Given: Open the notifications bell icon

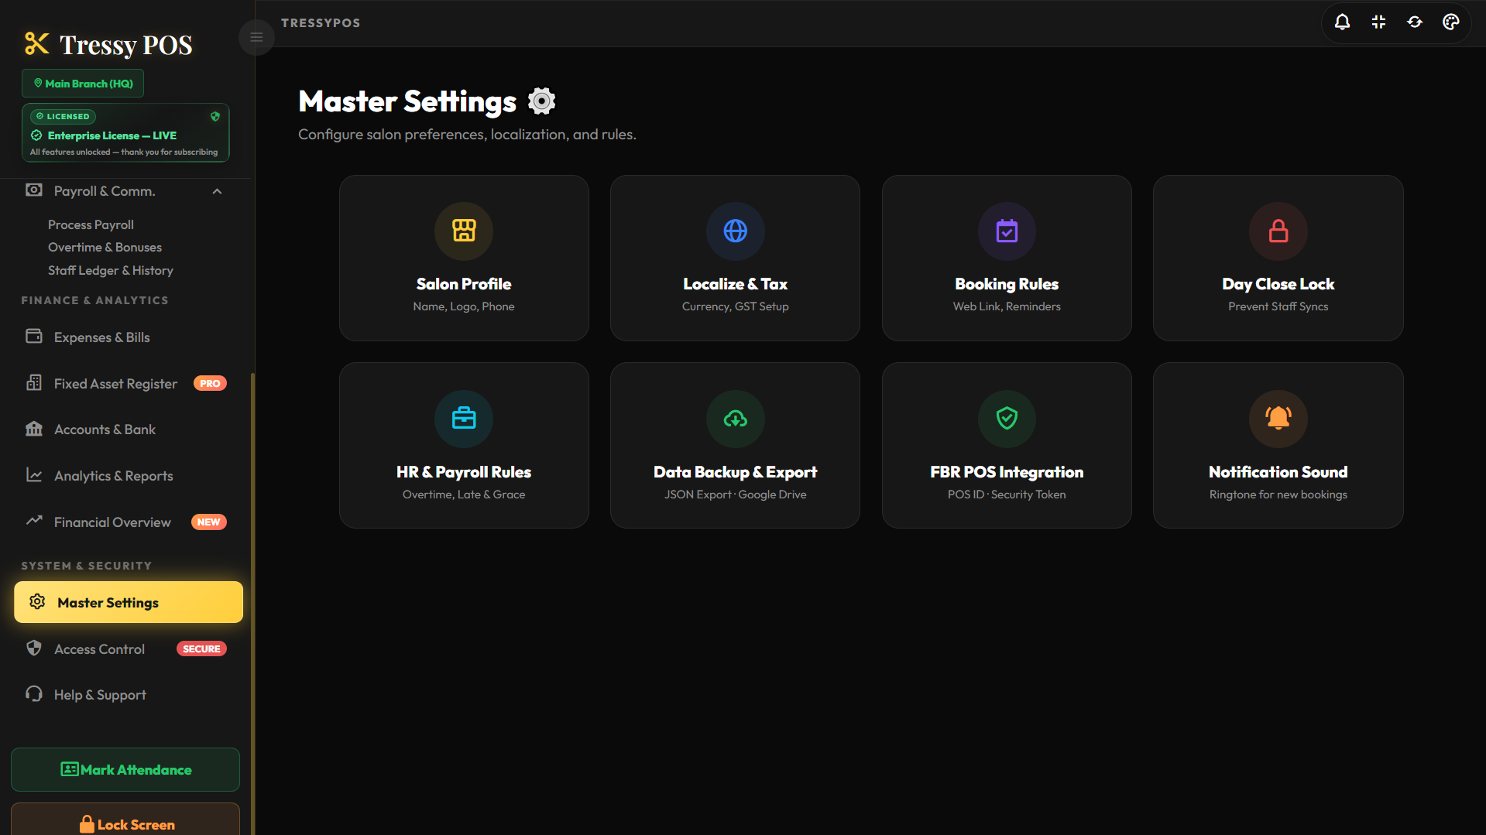Looking at the screenshot, I should click(1342, 22).
